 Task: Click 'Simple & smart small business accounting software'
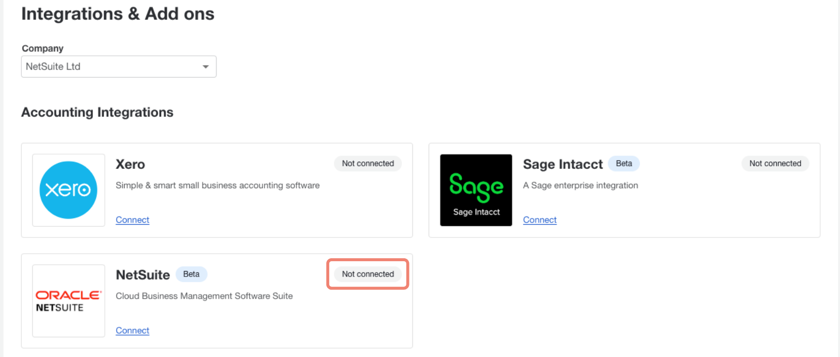point(218,185)
